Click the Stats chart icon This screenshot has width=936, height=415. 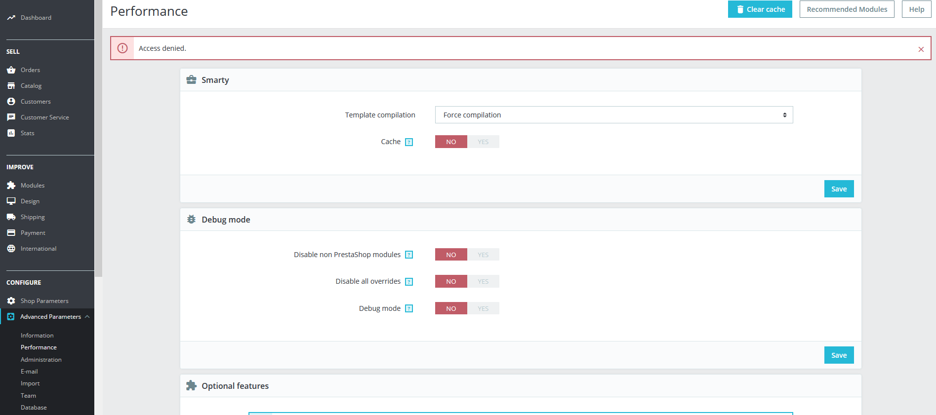click(11, 133)
